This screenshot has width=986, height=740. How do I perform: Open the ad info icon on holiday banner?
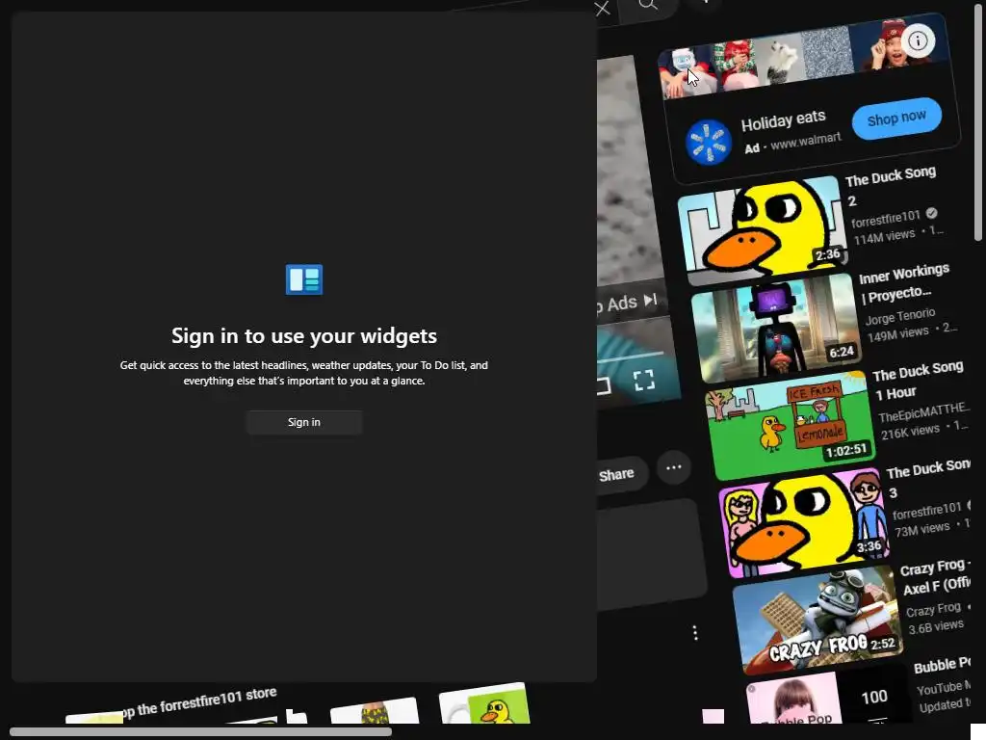tap(918, 41)
